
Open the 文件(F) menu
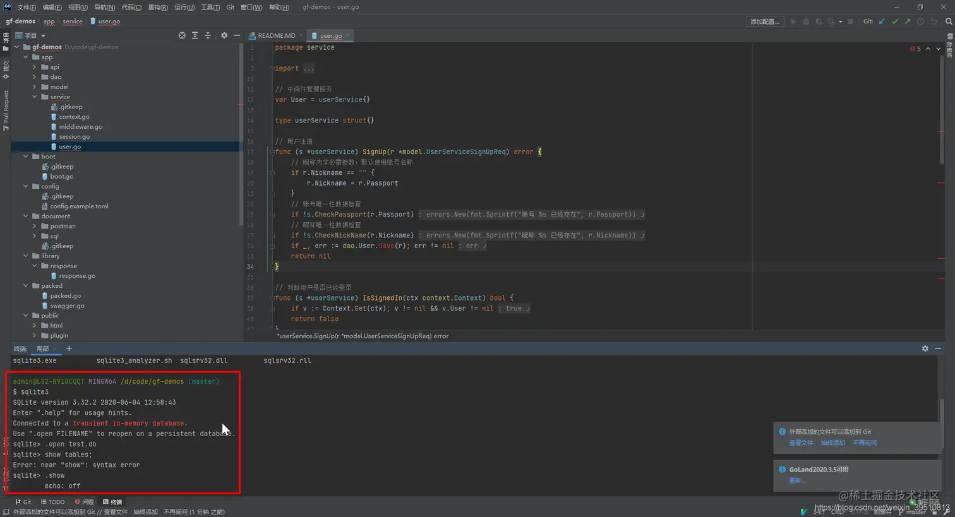27,7
